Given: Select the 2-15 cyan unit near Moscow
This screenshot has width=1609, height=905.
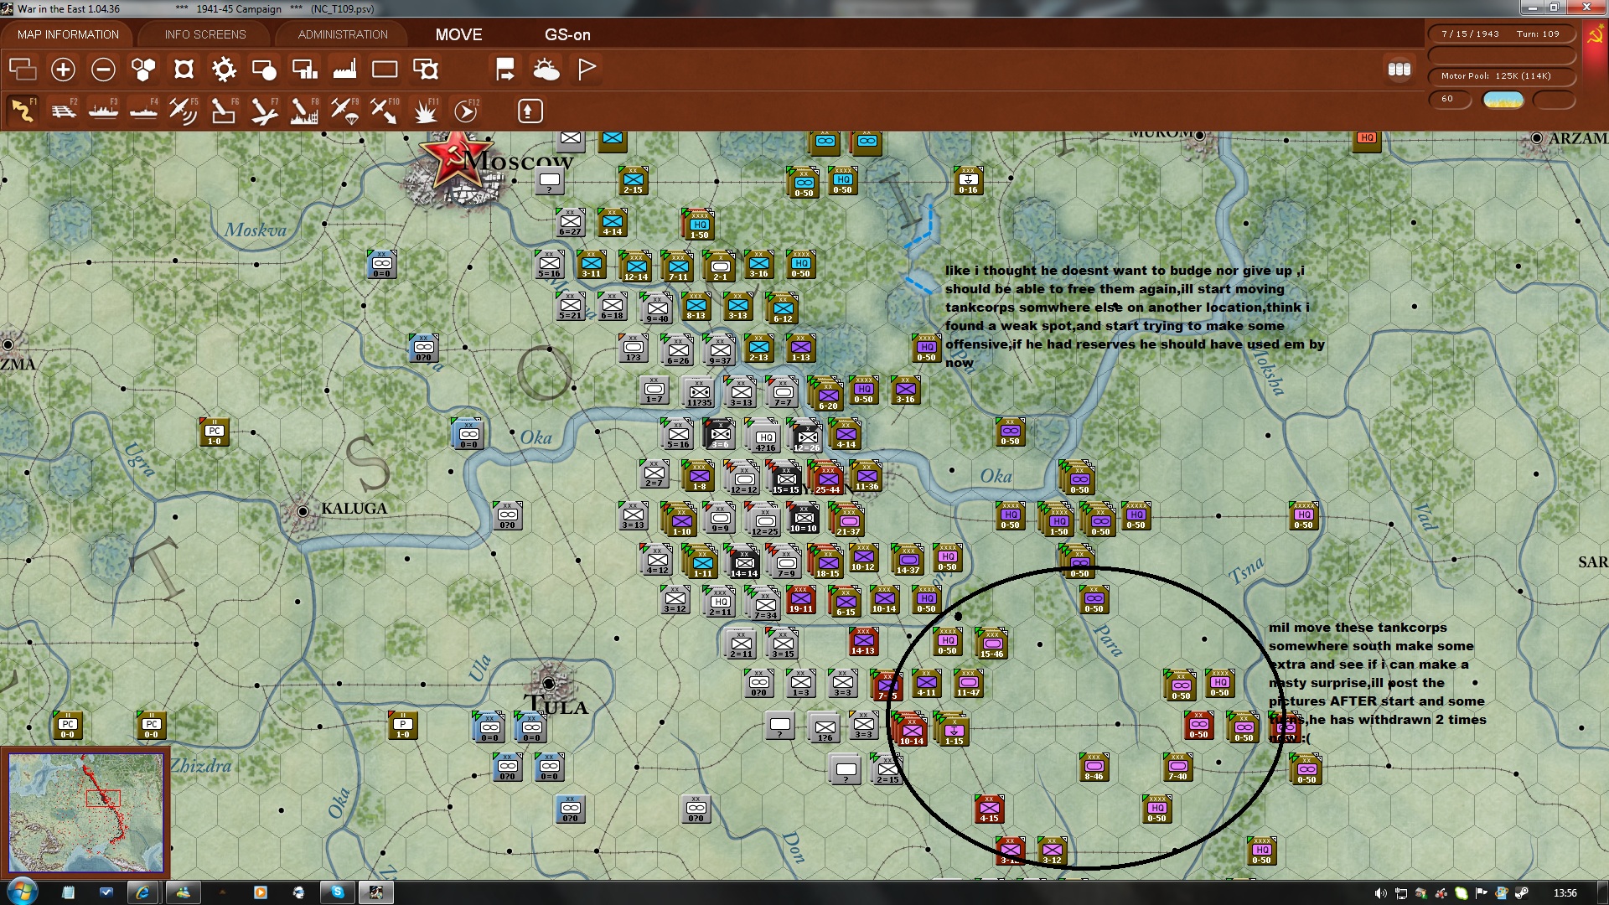Looking at the screenshot, I should (633, 181).
